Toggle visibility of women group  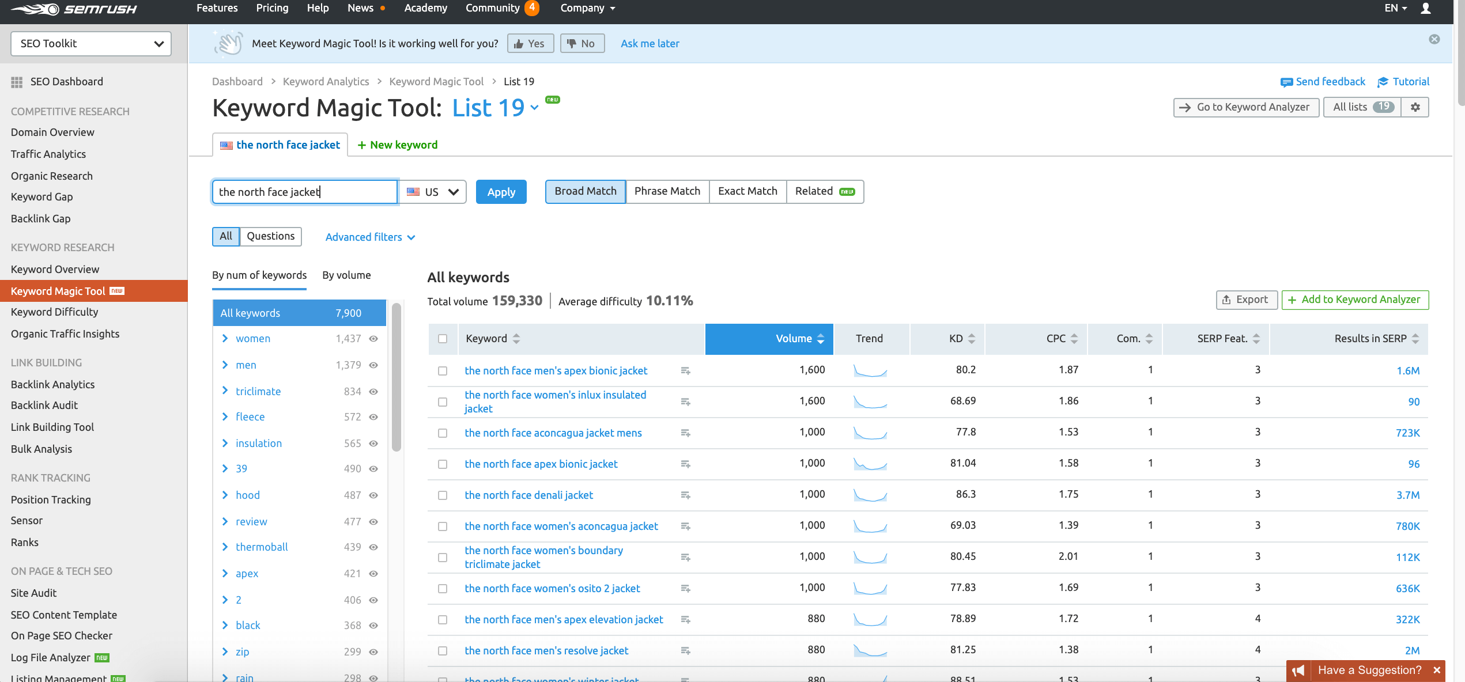click(x=373, y=339)
